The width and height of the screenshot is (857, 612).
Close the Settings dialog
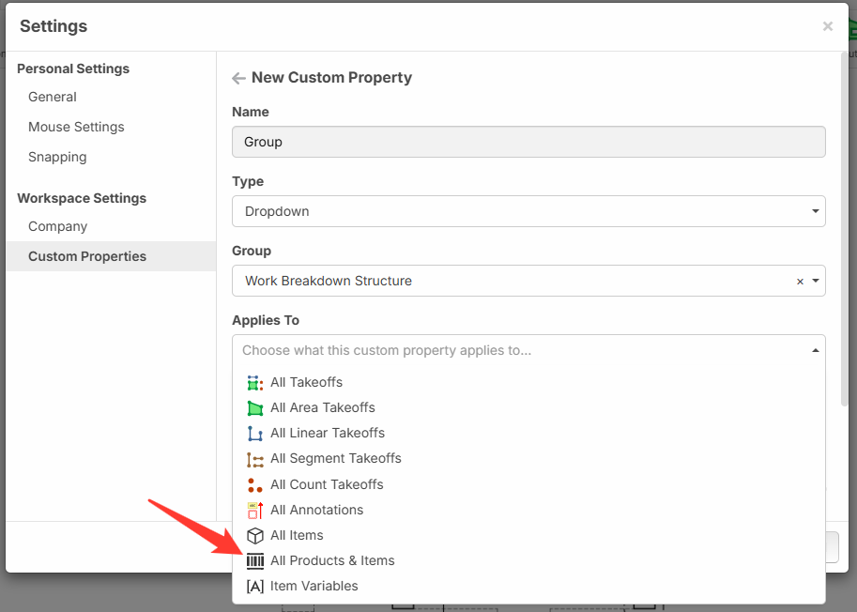(827, 26)
